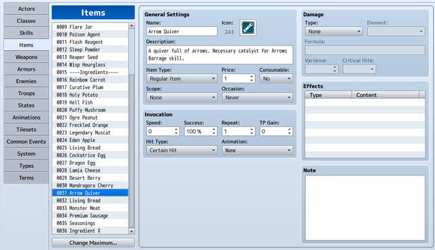Open the Skills tab
This screenshot has width=435, height=250.
[x=27, y=33]
